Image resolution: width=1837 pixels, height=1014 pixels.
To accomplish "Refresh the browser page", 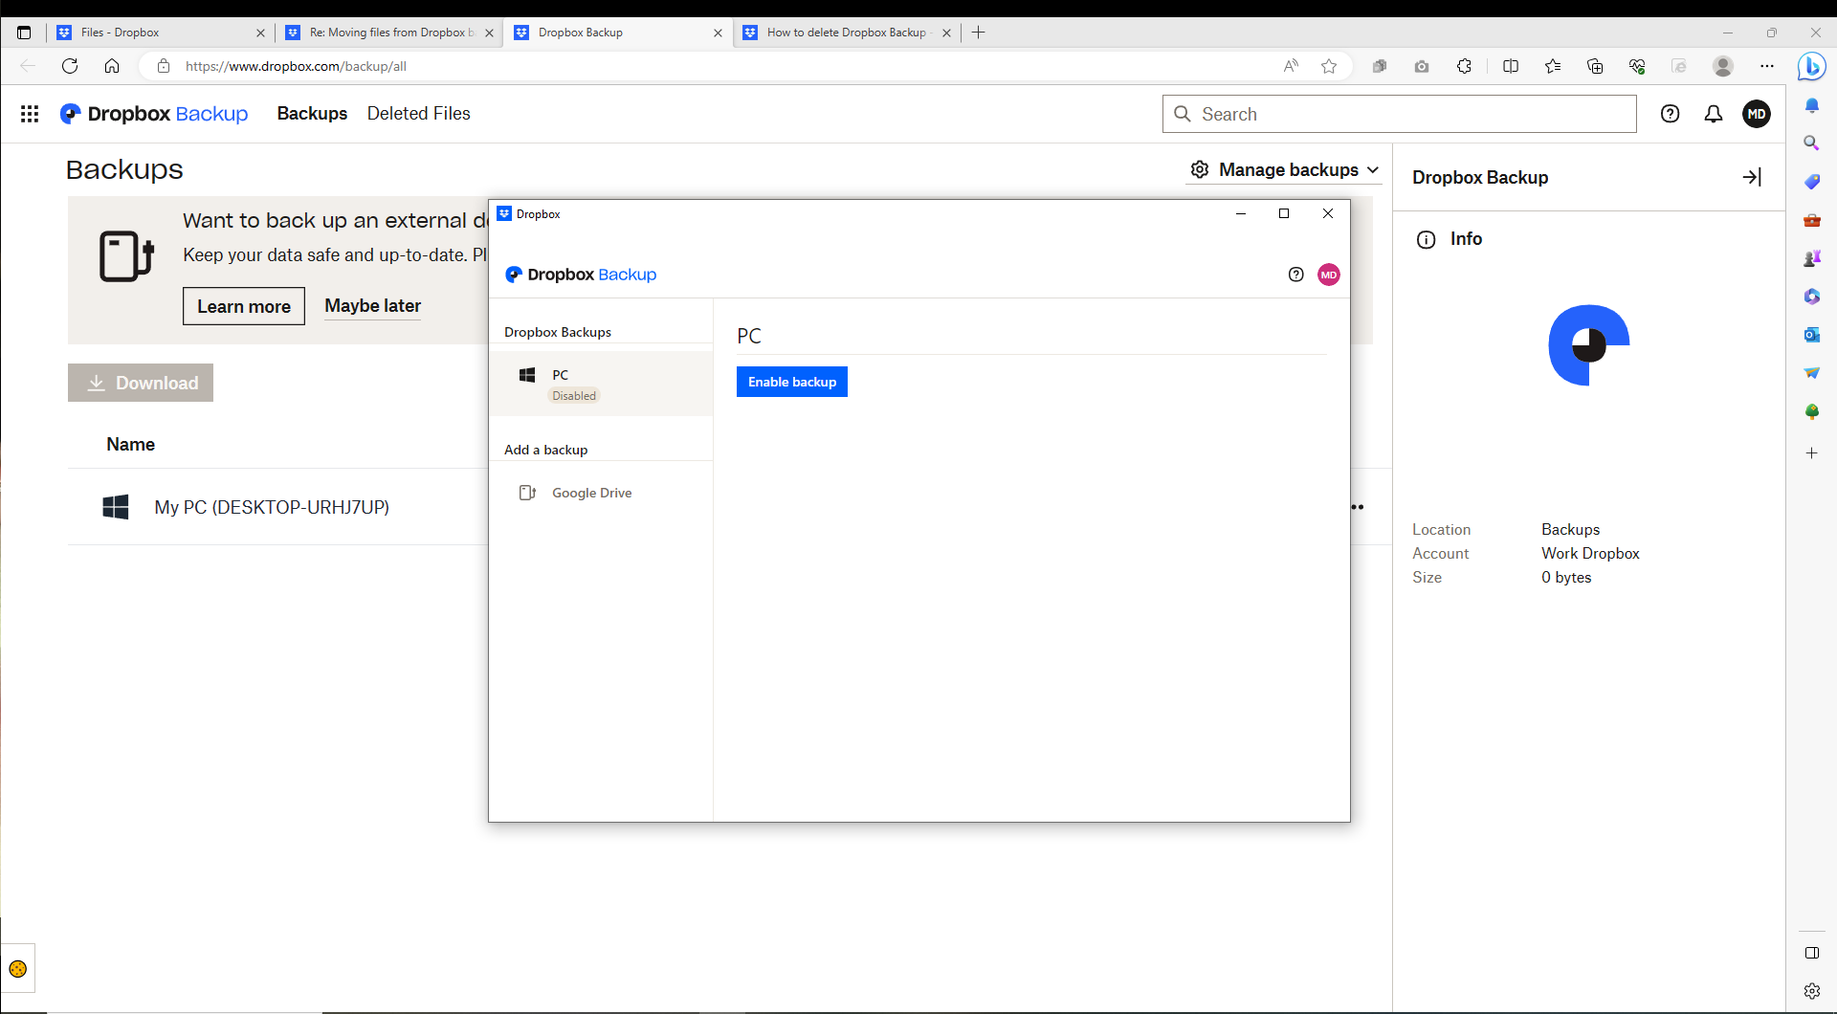I will pyautogui.click(x=70, y=66).
